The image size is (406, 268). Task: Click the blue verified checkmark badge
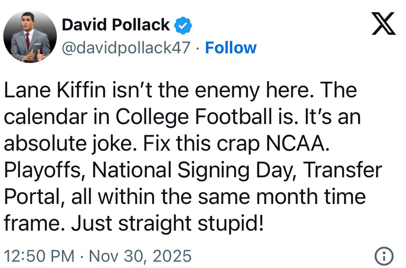click(183, 26)
